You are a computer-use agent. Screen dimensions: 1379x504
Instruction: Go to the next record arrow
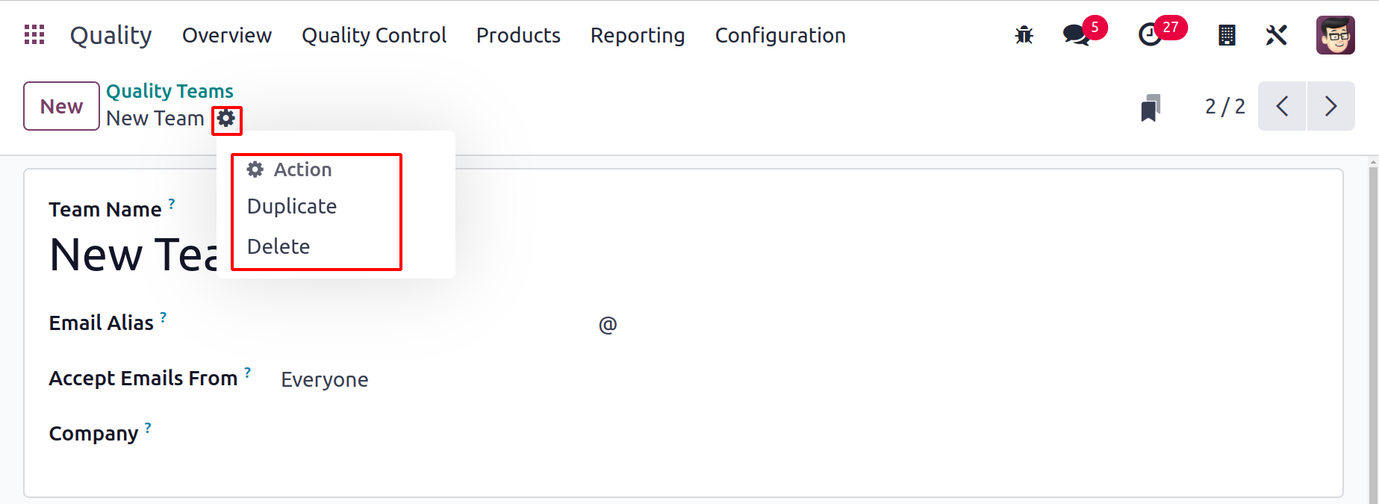pos(1330,106)
